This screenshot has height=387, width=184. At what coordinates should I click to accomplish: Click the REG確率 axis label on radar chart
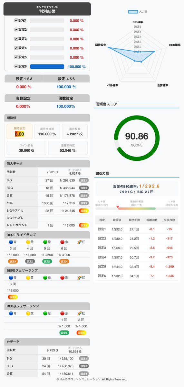pyautogui.click(x=175, y=45)
